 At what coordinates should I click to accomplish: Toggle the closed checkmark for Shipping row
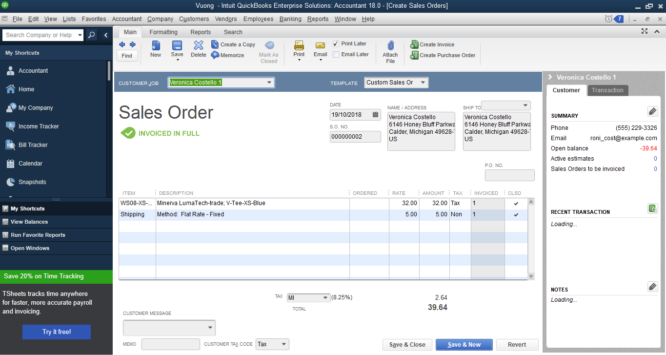[516, 214]
